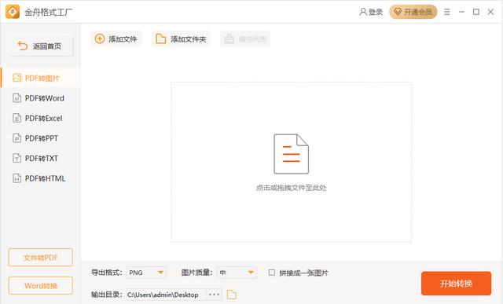
Task: Click the 点击或拖拽文件至此处 prompt text
Action: (291, 188)
